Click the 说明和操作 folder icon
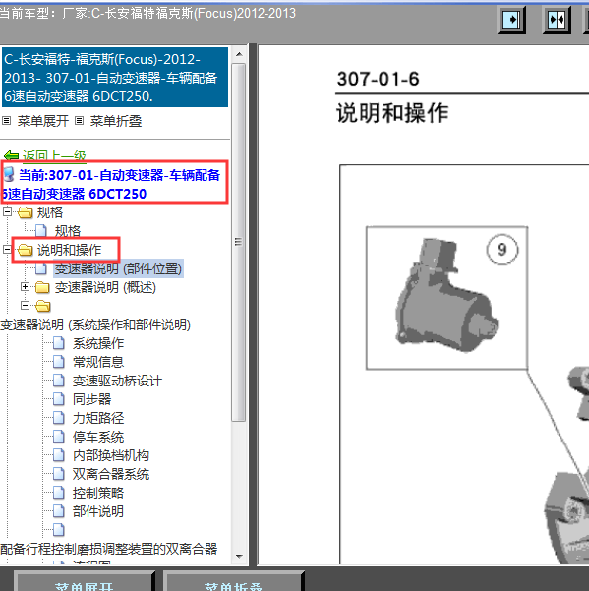589x591 pixels. (26, 250)
